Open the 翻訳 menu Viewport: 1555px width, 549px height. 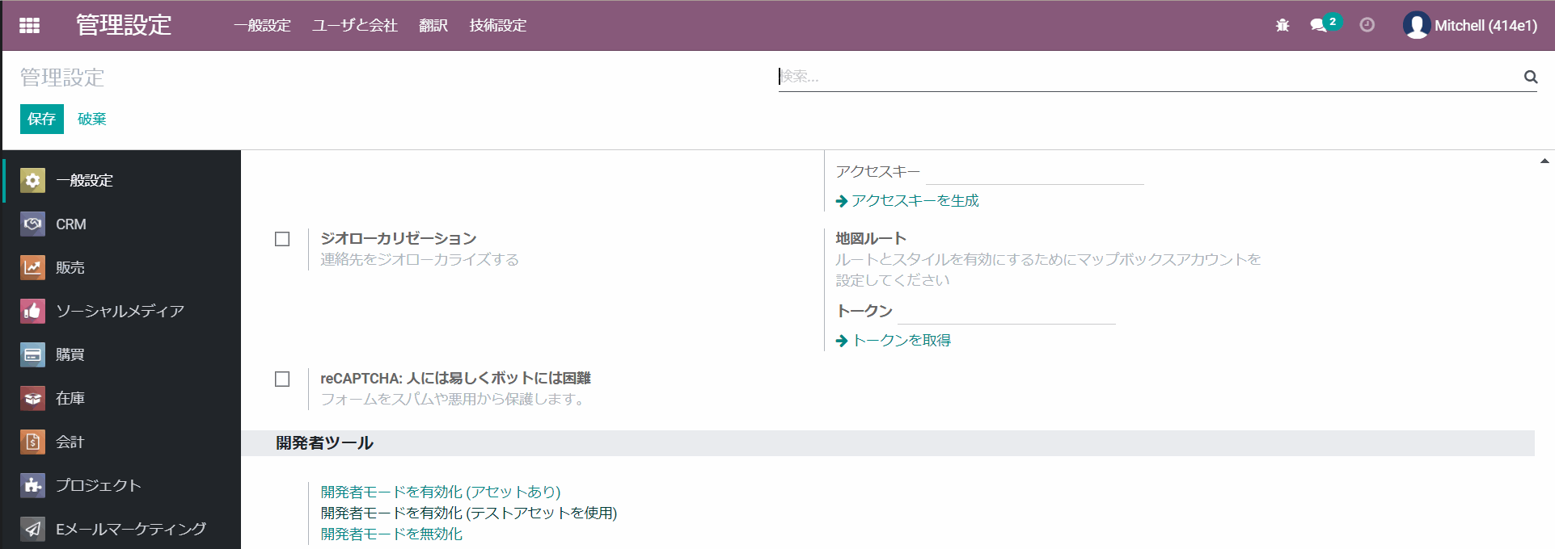pyautogui.click(x=433, y=25)
